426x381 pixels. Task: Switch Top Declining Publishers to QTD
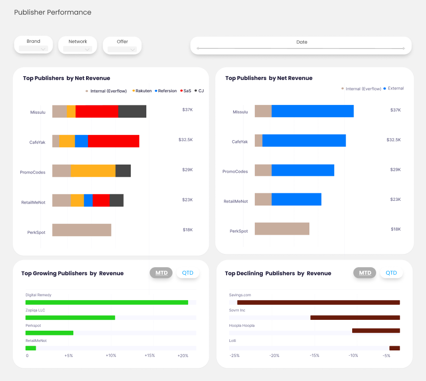tap(391, 273)
